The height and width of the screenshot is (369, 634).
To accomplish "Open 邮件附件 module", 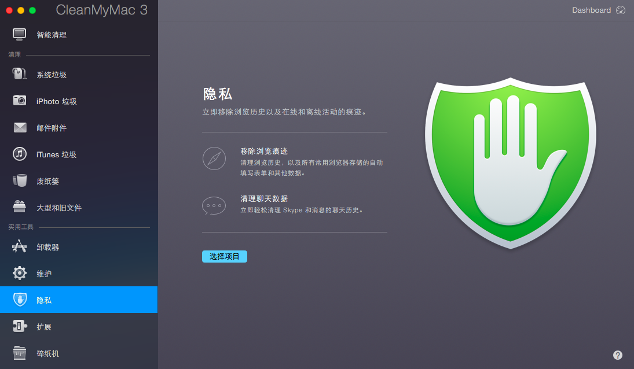I will tap(79, 128).
